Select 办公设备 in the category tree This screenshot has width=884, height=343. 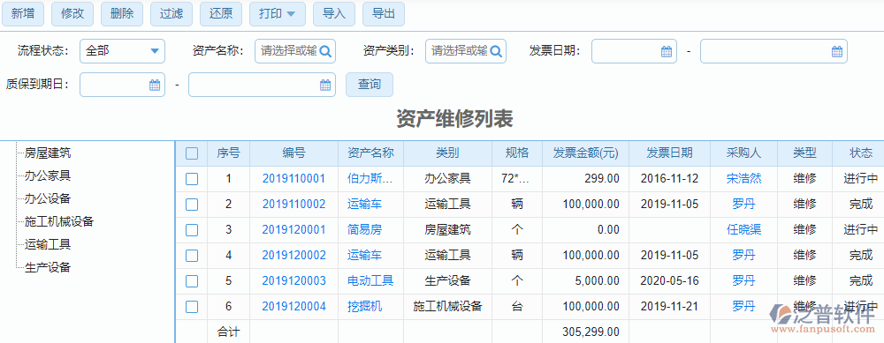coord(48,198)
